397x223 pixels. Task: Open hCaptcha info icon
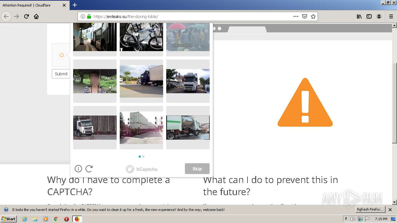(x=78, y=168)
